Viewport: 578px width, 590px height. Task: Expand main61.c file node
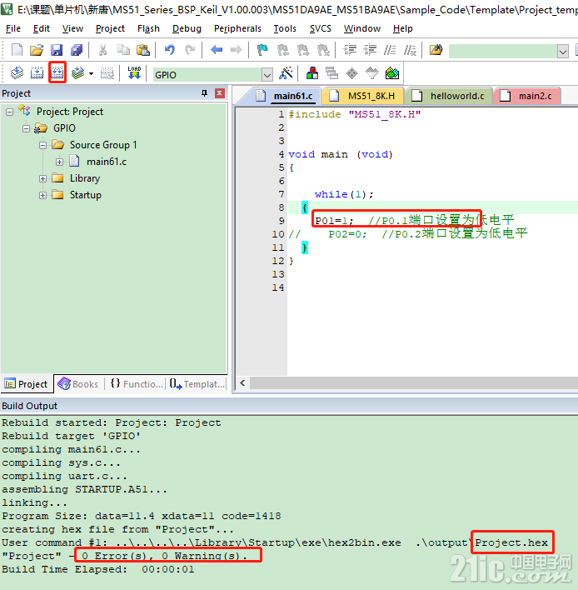tap(59, 162)
